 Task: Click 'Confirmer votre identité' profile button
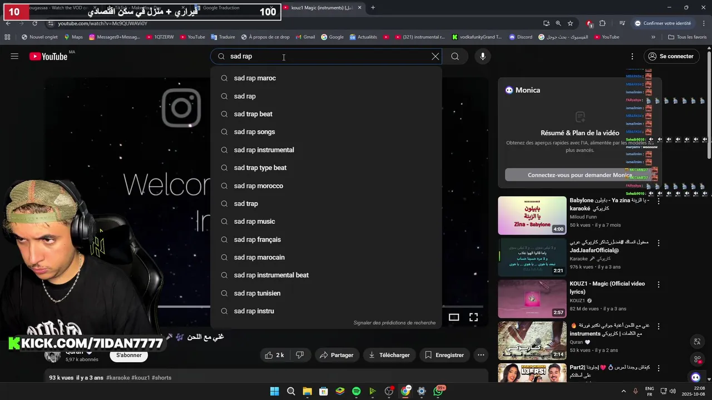click(x=662, y=23)
